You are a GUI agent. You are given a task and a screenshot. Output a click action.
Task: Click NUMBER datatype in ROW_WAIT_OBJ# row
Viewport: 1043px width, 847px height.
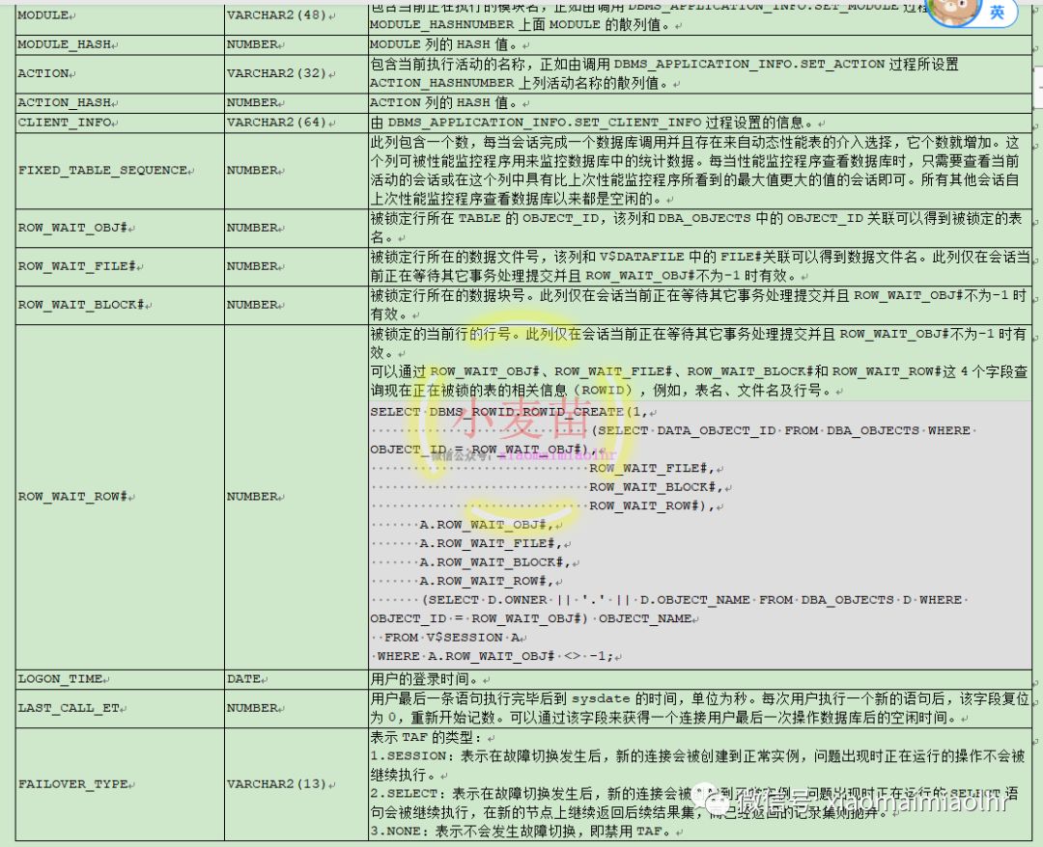(x=296, y=228)
